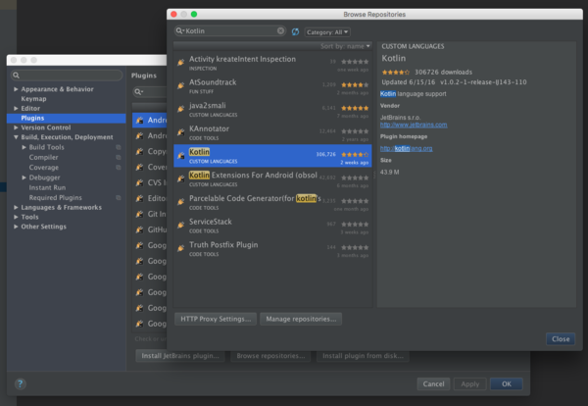Viewport: 588px width, 406px height.
Task: Click copy icon beside Build Tools in Settings
Action: 119,147
